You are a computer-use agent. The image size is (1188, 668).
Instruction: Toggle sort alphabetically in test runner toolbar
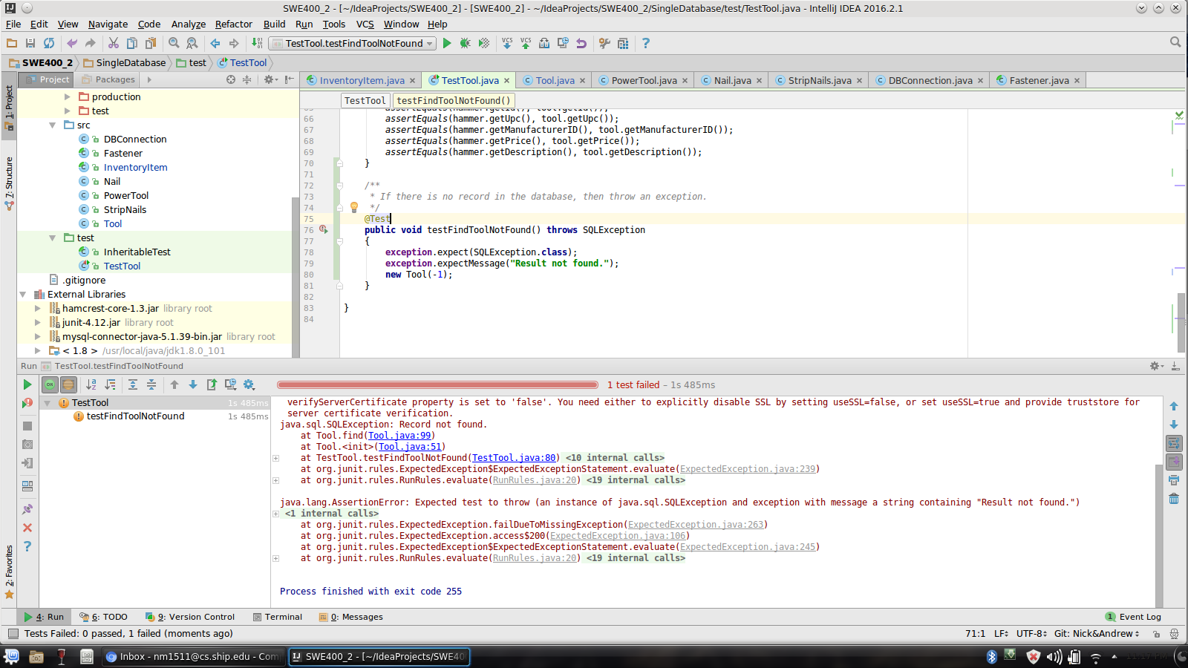coord(91,384)
